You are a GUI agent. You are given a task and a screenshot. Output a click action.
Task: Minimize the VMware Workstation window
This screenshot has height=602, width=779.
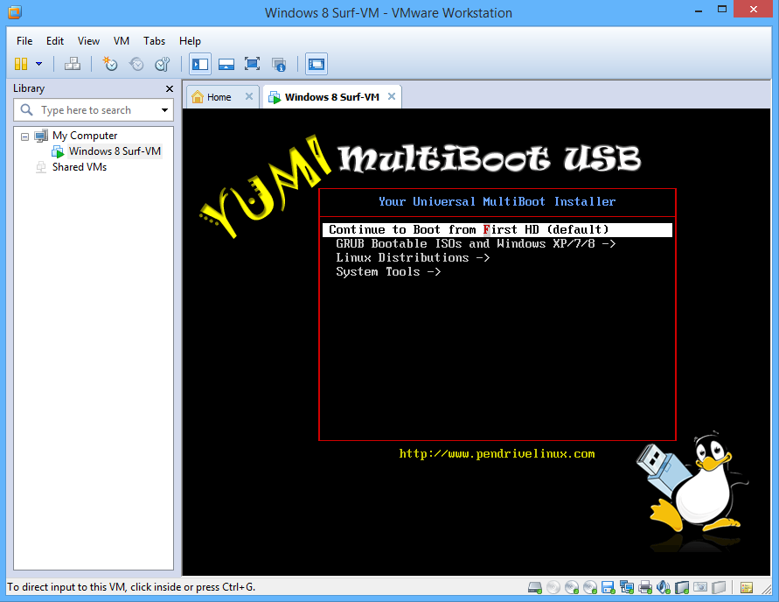point(699,10)
